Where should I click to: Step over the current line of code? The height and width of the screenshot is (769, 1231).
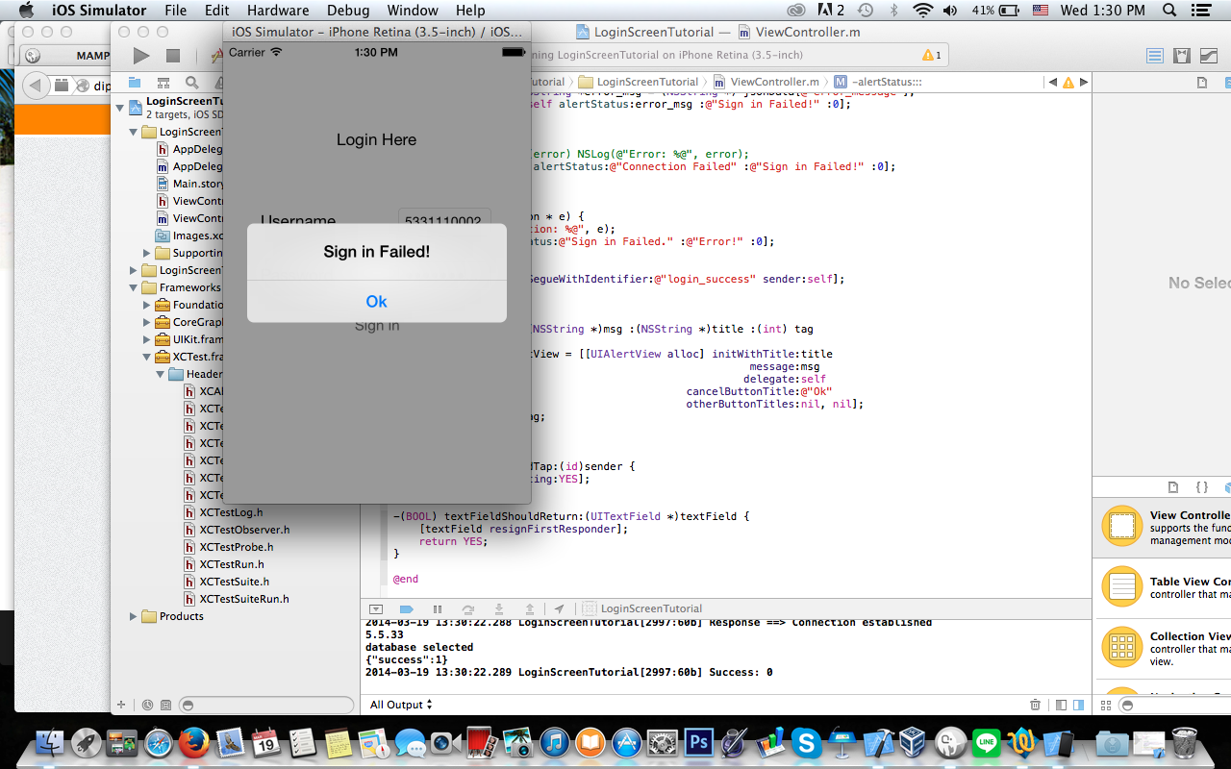468,608
